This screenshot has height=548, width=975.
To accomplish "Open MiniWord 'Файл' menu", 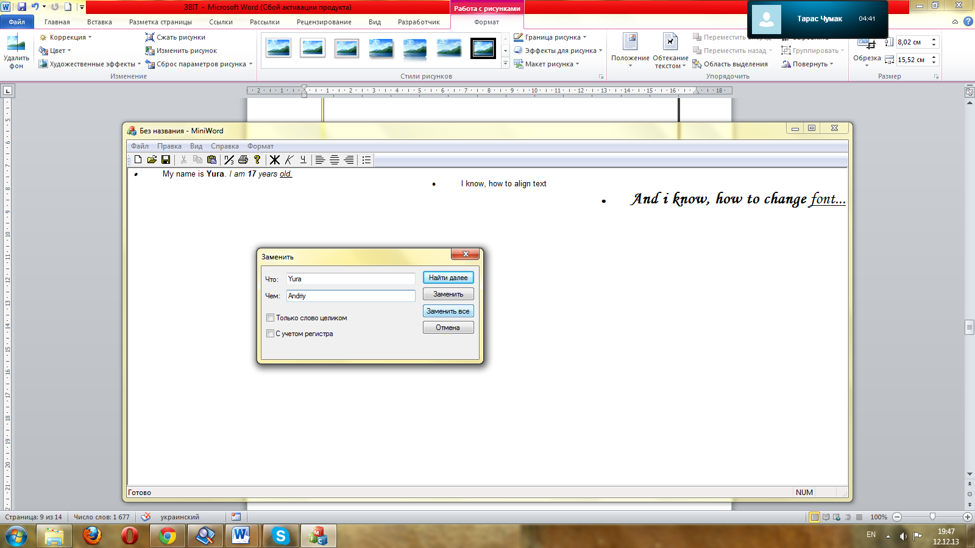I will click(140, 146).
